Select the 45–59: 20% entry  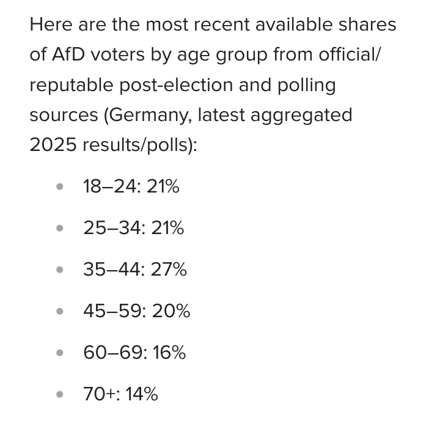click(x=136, y=311)
